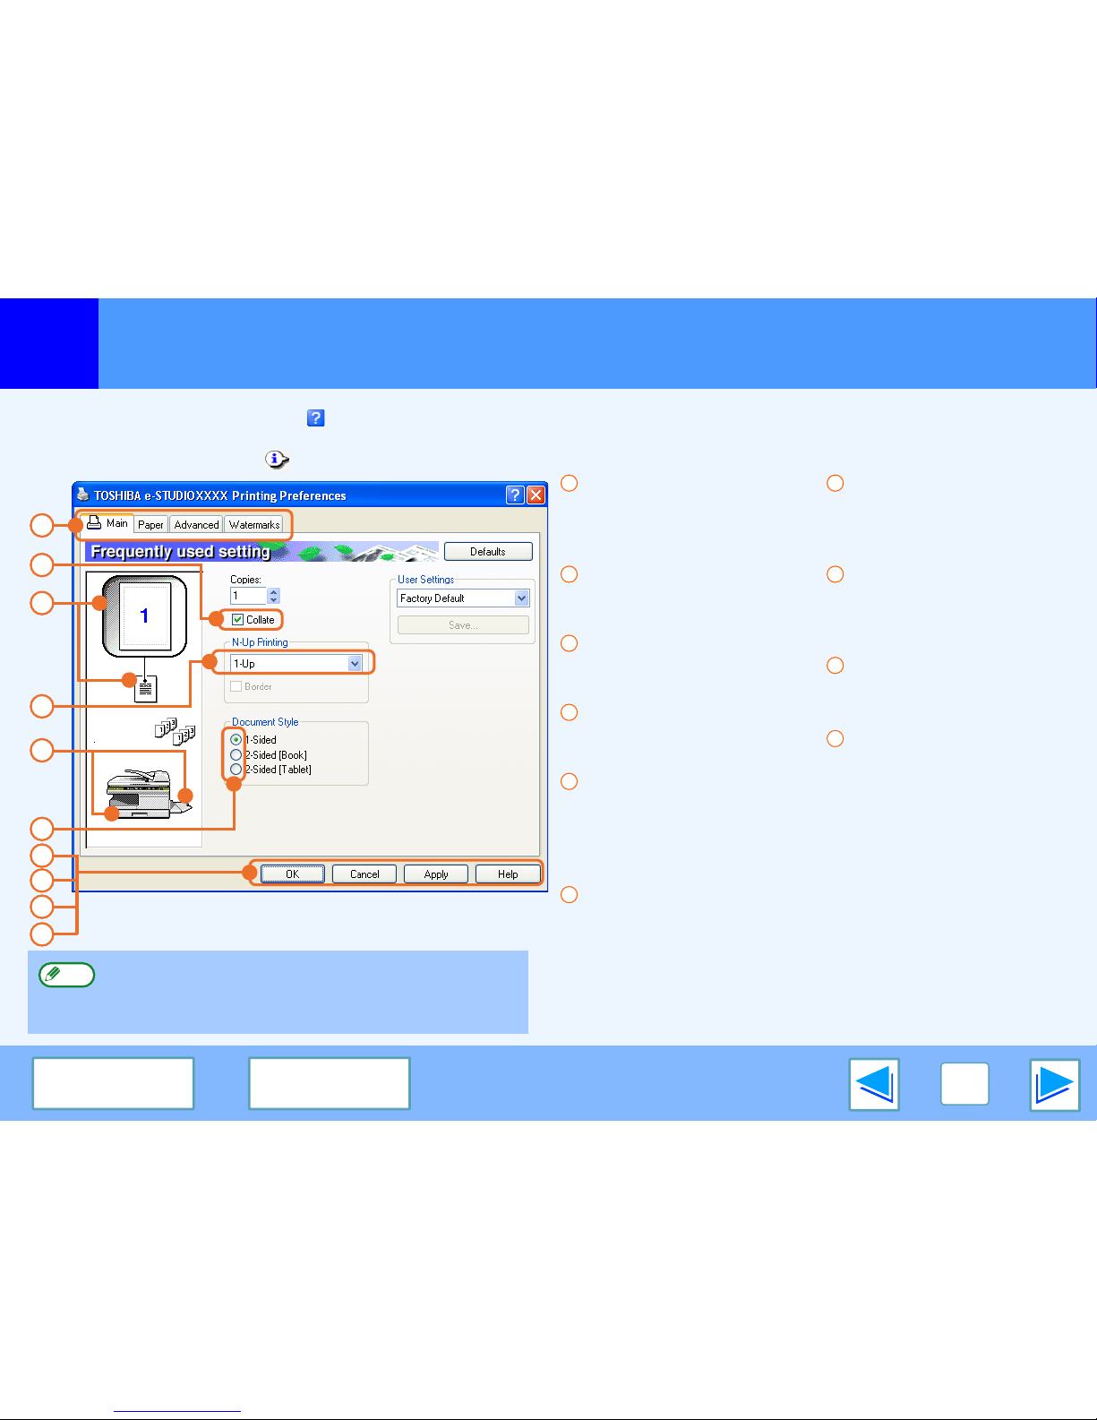1097x1420 pixels.
Task: Open the Watermarks tab
Action: tap(254, 525)
